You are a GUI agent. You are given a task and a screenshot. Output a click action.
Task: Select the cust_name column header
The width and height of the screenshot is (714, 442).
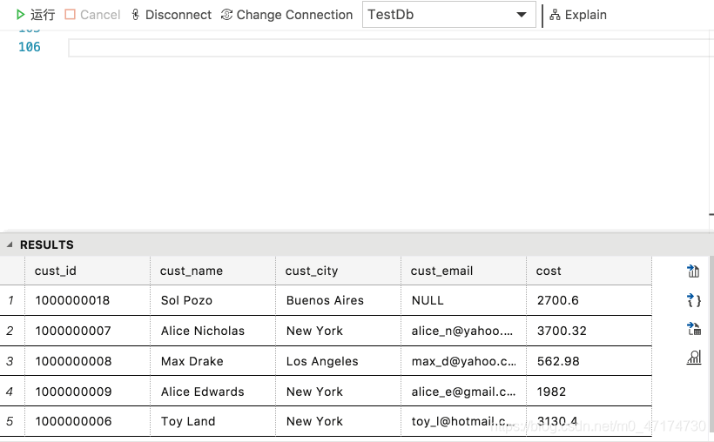212,271
